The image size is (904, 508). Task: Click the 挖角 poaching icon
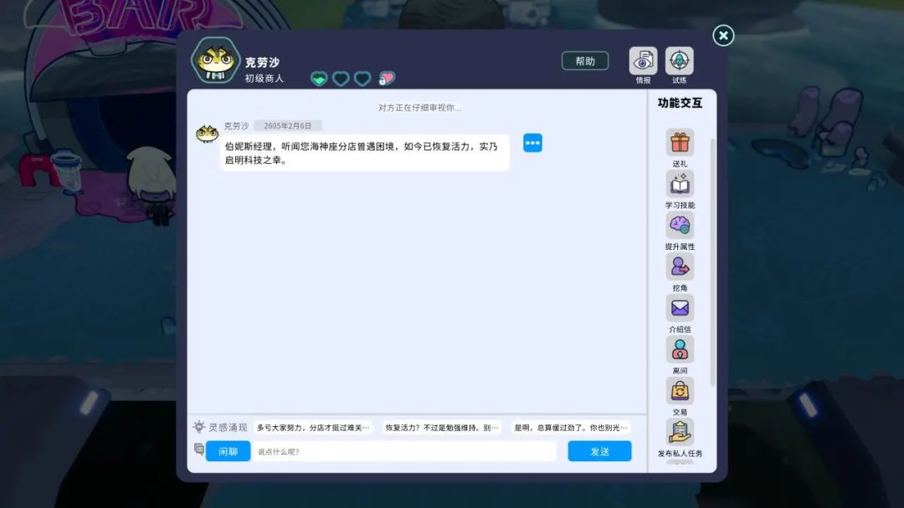pyautogui.click(x=680, y=267)
